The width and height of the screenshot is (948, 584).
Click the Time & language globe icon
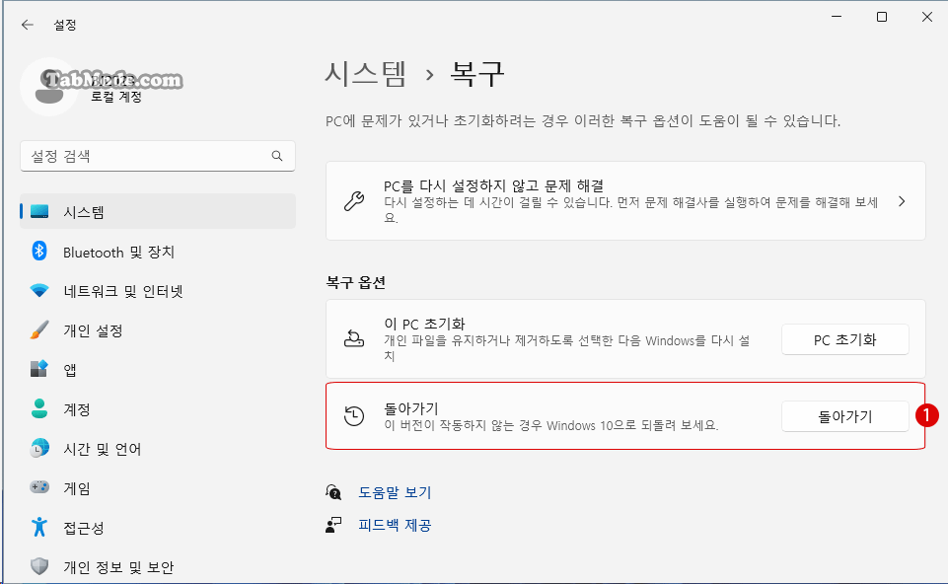click(39, 449)
